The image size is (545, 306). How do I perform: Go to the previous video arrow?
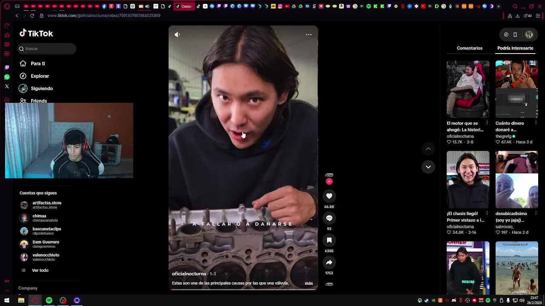point(428,149)
